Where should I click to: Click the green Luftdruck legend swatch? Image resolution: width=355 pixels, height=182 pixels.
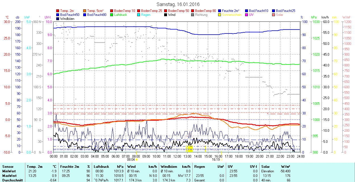click(112, 15)
